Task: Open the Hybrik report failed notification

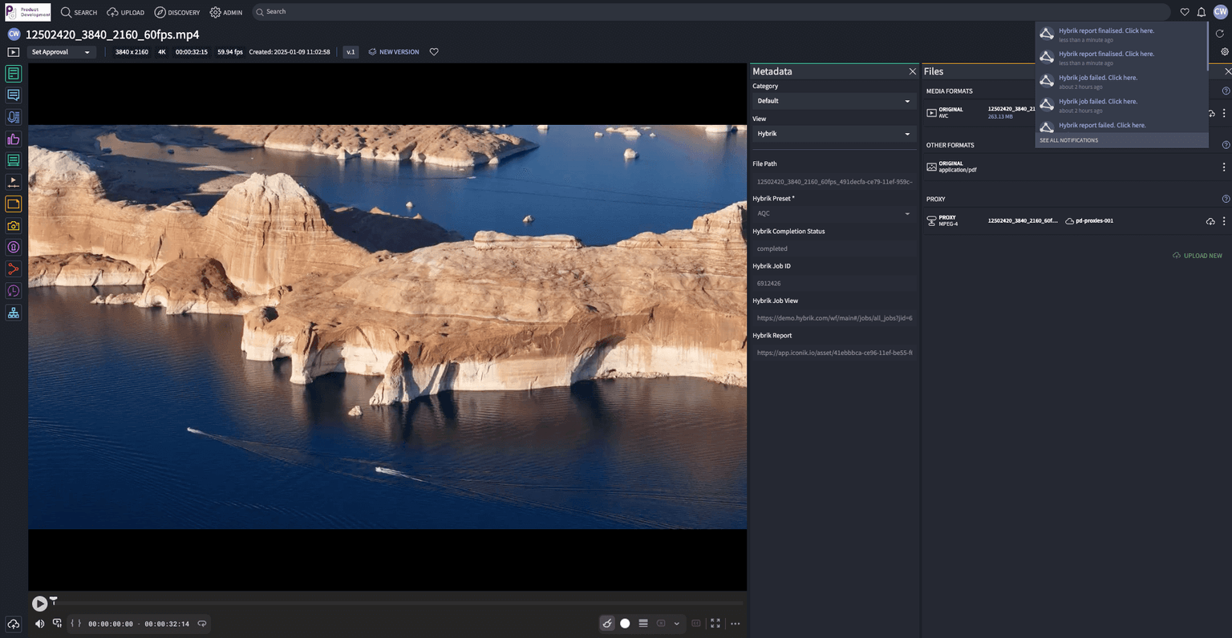Action: click(x=1102, y=125)
